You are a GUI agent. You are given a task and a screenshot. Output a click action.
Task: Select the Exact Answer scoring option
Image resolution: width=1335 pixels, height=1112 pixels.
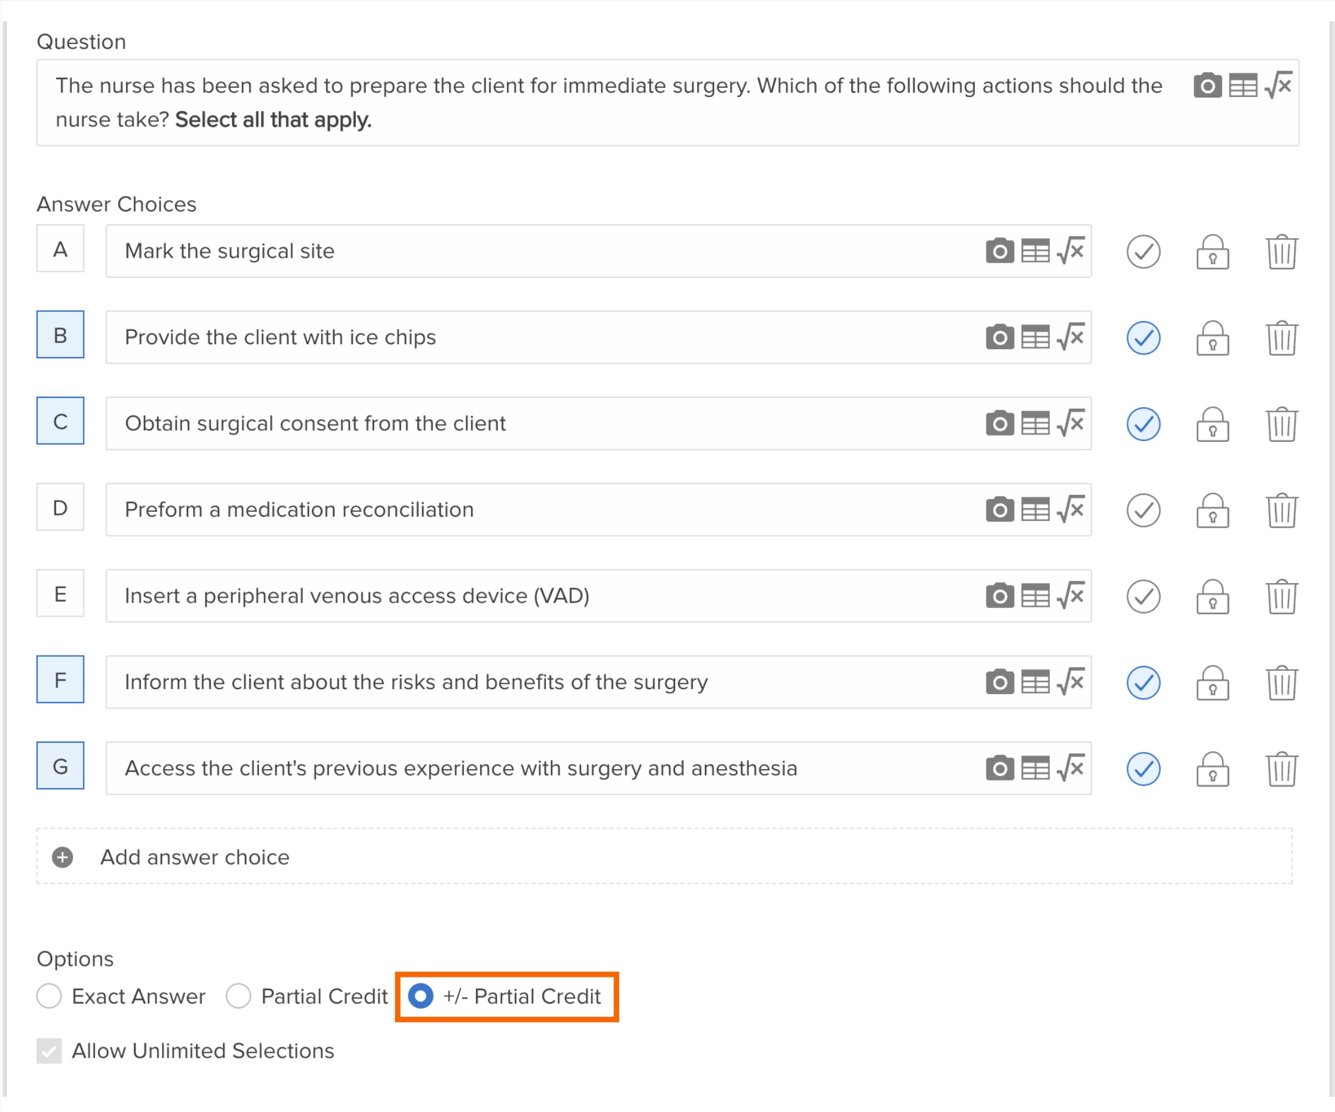(49, 996)
